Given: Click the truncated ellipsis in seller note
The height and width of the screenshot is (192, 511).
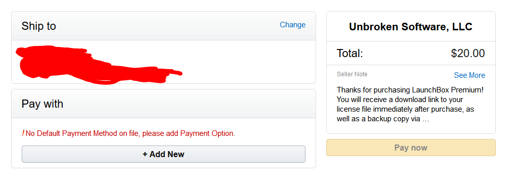Looking at the screenshot, I should click(425, 119).
